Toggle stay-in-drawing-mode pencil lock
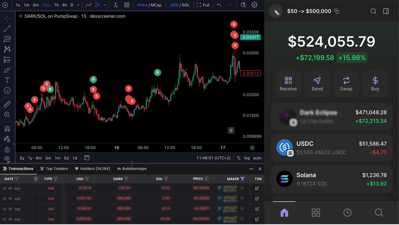The height and width of the screenshot is (225, 399). 7,139
